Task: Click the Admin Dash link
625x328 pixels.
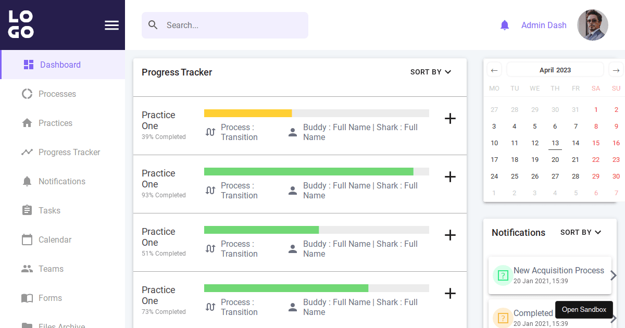Action: (543, 25)
